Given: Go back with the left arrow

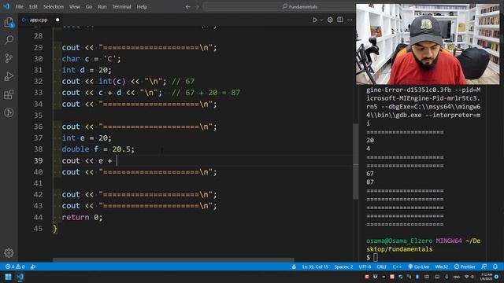Looking at the screenshot, I should pos(188,7).
